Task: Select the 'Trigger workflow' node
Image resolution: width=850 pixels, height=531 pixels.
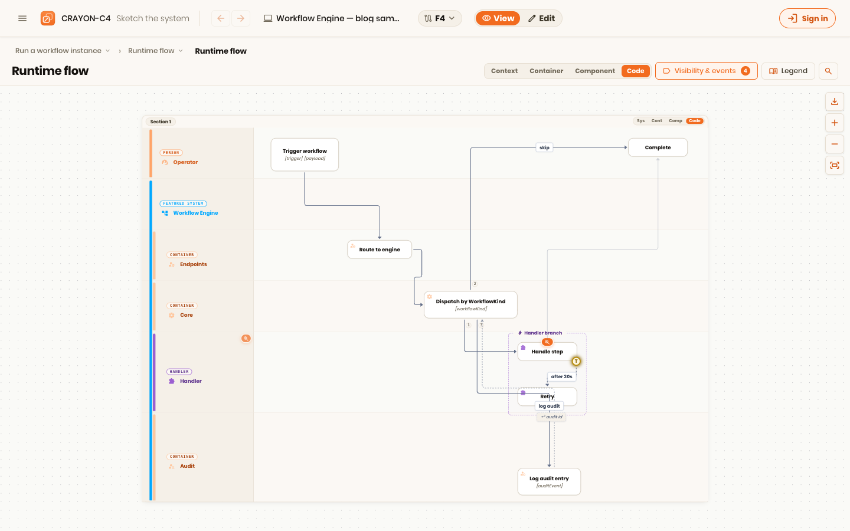Action: pos(305,155)
